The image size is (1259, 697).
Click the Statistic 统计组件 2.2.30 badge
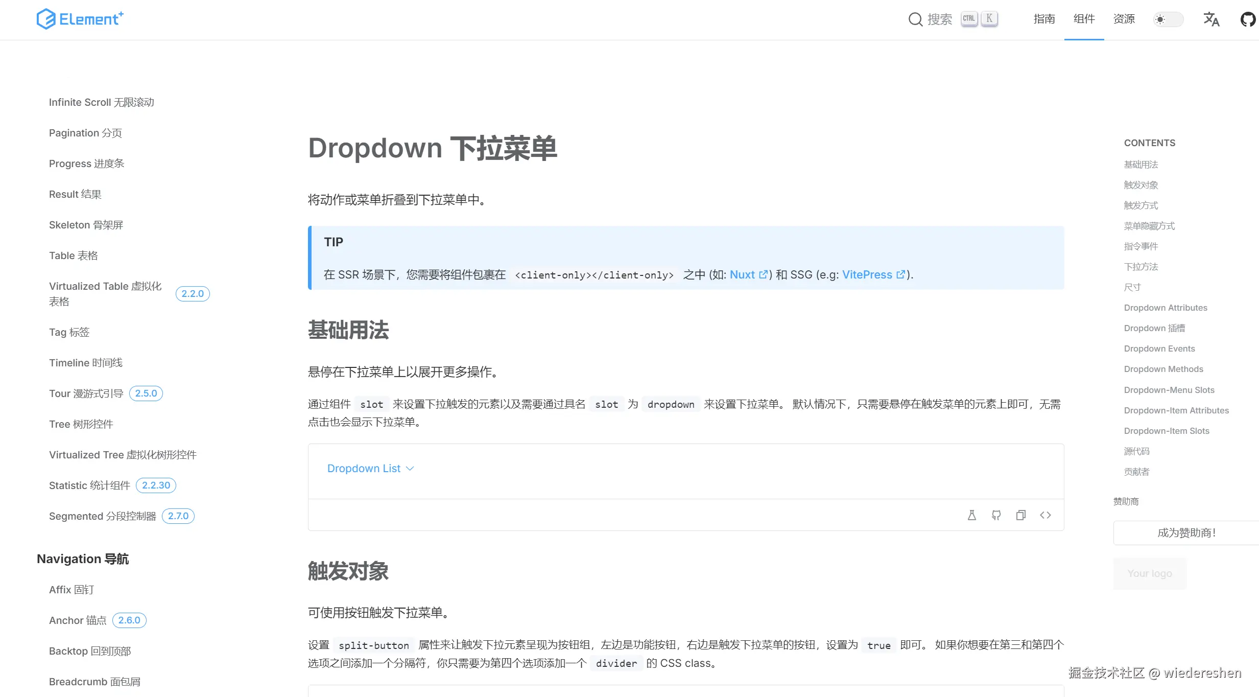pos(156,485)
